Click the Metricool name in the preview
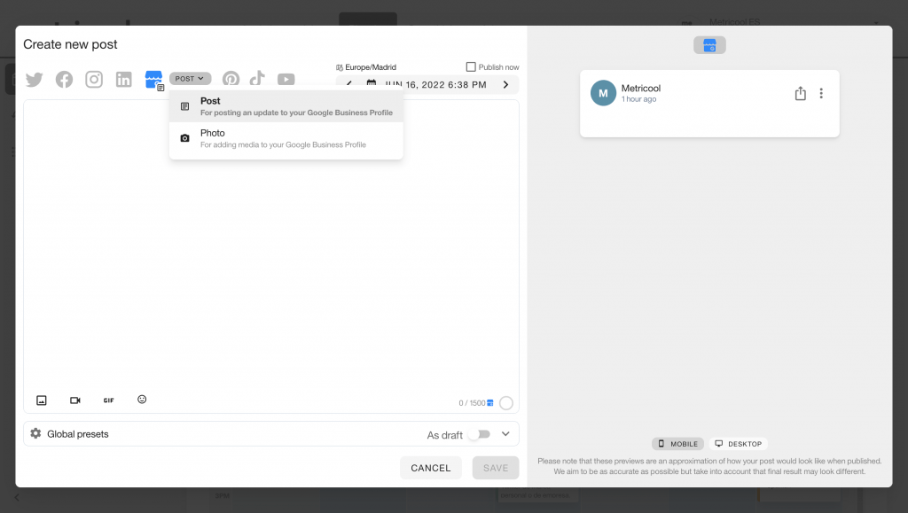This screenshot has height=513, width=908. coord(641,88)
